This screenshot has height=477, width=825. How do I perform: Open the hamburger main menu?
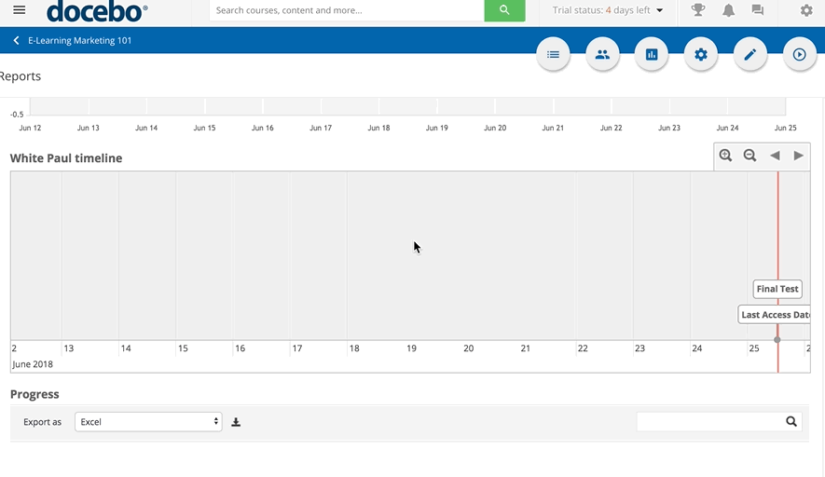pos(19,10)
